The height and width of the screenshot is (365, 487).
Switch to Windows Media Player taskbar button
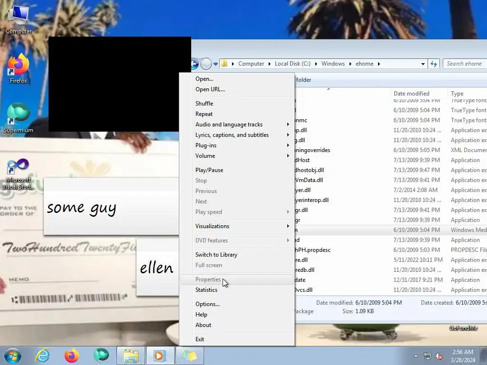click(x=160, y=355)
